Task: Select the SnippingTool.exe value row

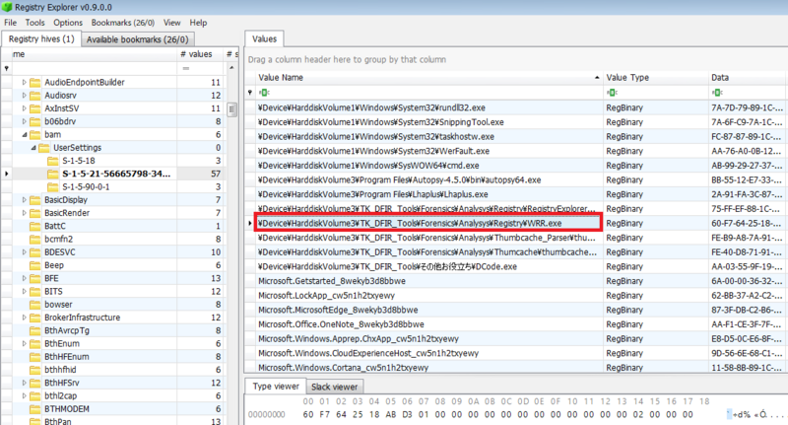Action: (x=518, y=122)
